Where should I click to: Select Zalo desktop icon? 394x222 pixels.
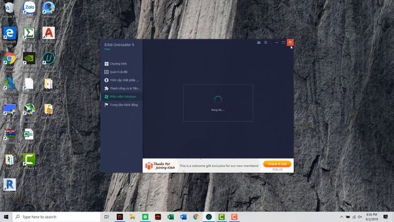(x=29, y=9)
